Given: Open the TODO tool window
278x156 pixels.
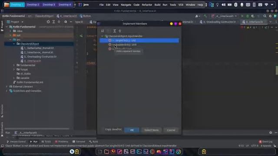Looking at the screenshot, I should (46, 142).
